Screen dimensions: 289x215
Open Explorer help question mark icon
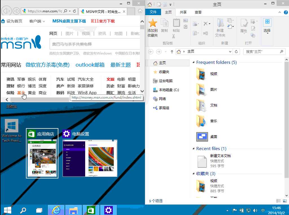click(x=286, y=12)
